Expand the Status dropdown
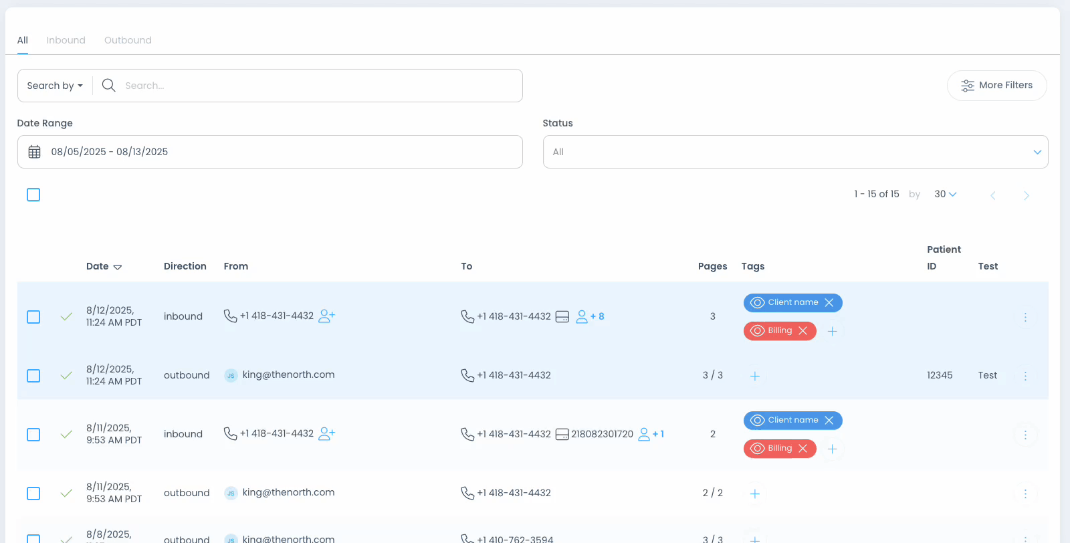Viewport: 1070px width, 543px height. (794, 152)
